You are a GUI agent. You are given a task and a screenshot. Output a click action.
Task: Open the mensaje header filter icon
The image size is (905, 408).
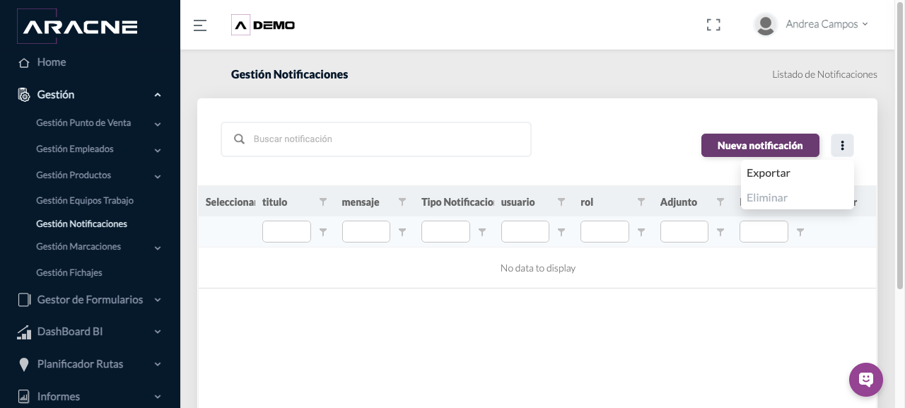402,202
